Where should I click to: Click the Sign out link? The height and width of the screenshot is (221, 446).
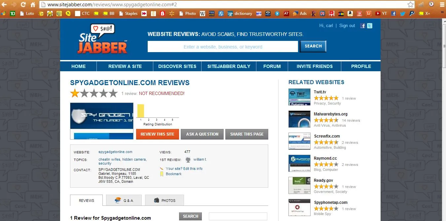click(x=347, y=26)
